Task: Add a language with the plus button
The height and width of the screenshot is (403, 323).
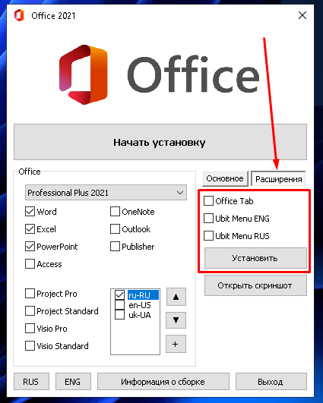Action: point(176,344)
